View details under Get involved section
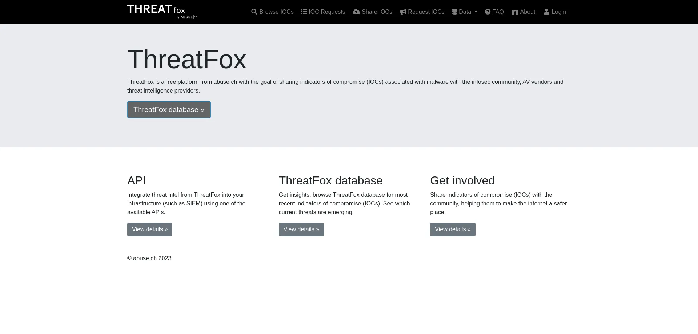This screenshot has height=334, width=698. (x=453, y=229)
